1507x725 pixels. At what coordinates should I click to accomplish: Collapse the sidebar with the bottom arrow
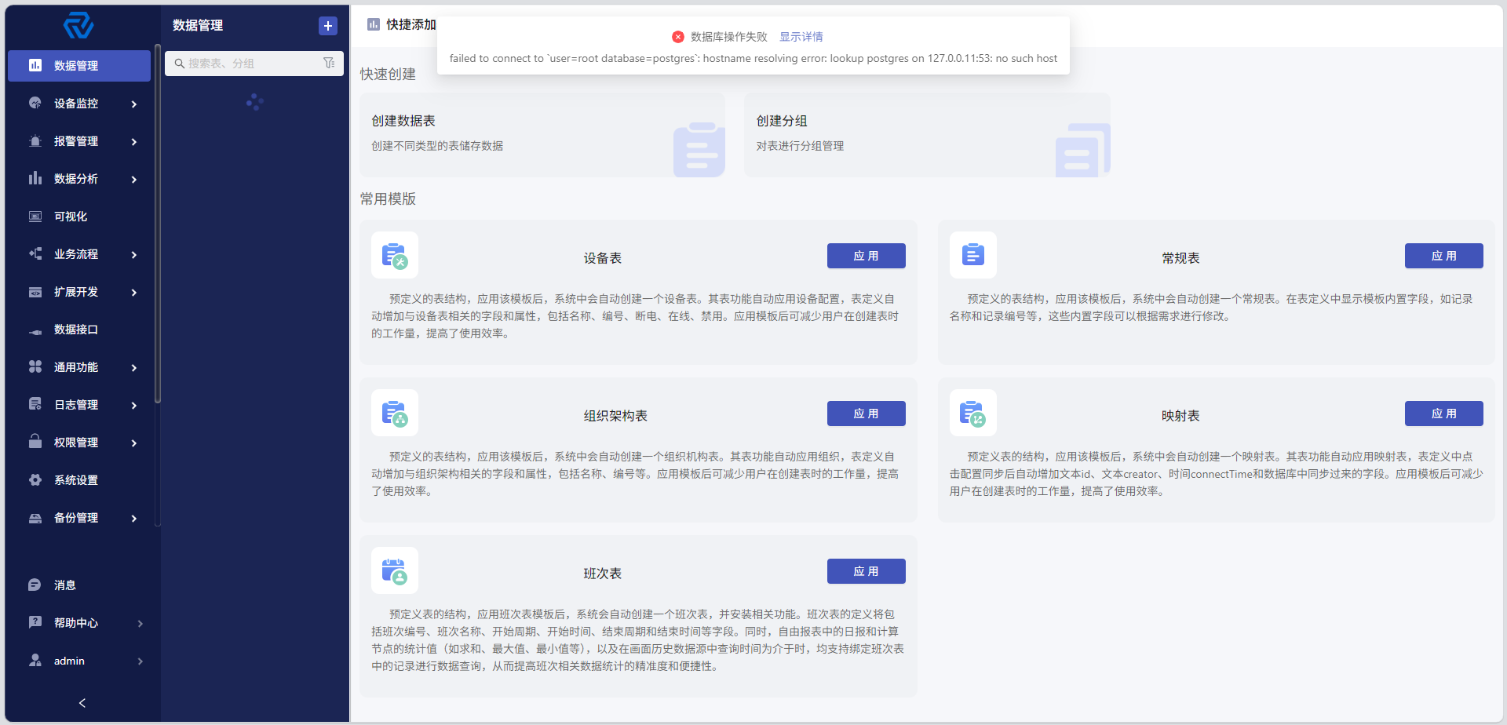tap(82, 703)
